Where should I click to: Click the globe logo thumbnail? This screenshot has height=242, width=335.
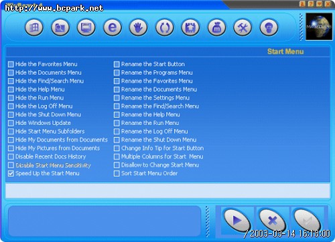319,27
